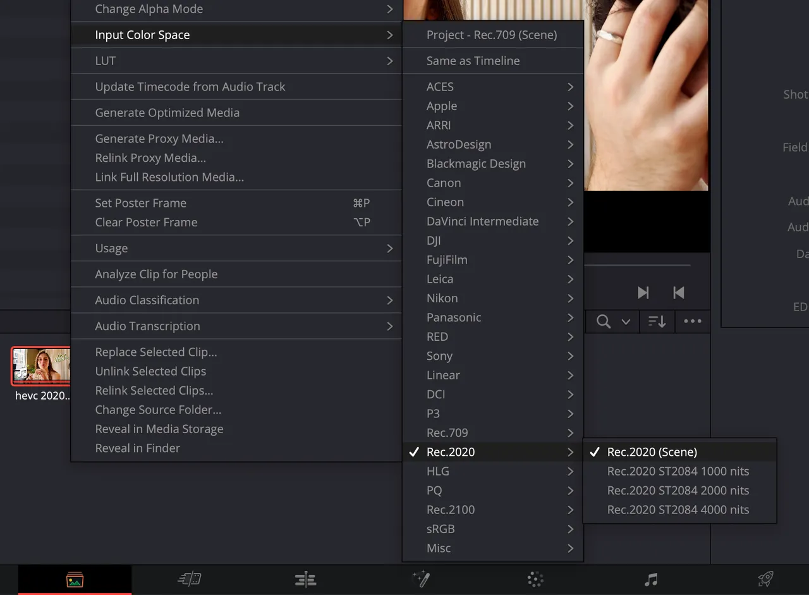Open the Fusion page wand icon
The height and width of the screenshot is (595, 809).
(x=421, y=579)
